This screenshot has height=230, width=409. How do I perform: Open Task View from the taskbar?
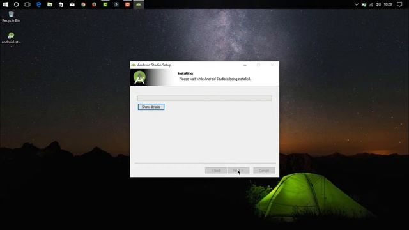[x=27, y=4]
